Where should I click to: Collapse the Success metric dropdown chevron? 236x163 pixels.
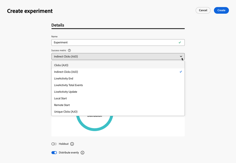(x=181, y=56)
